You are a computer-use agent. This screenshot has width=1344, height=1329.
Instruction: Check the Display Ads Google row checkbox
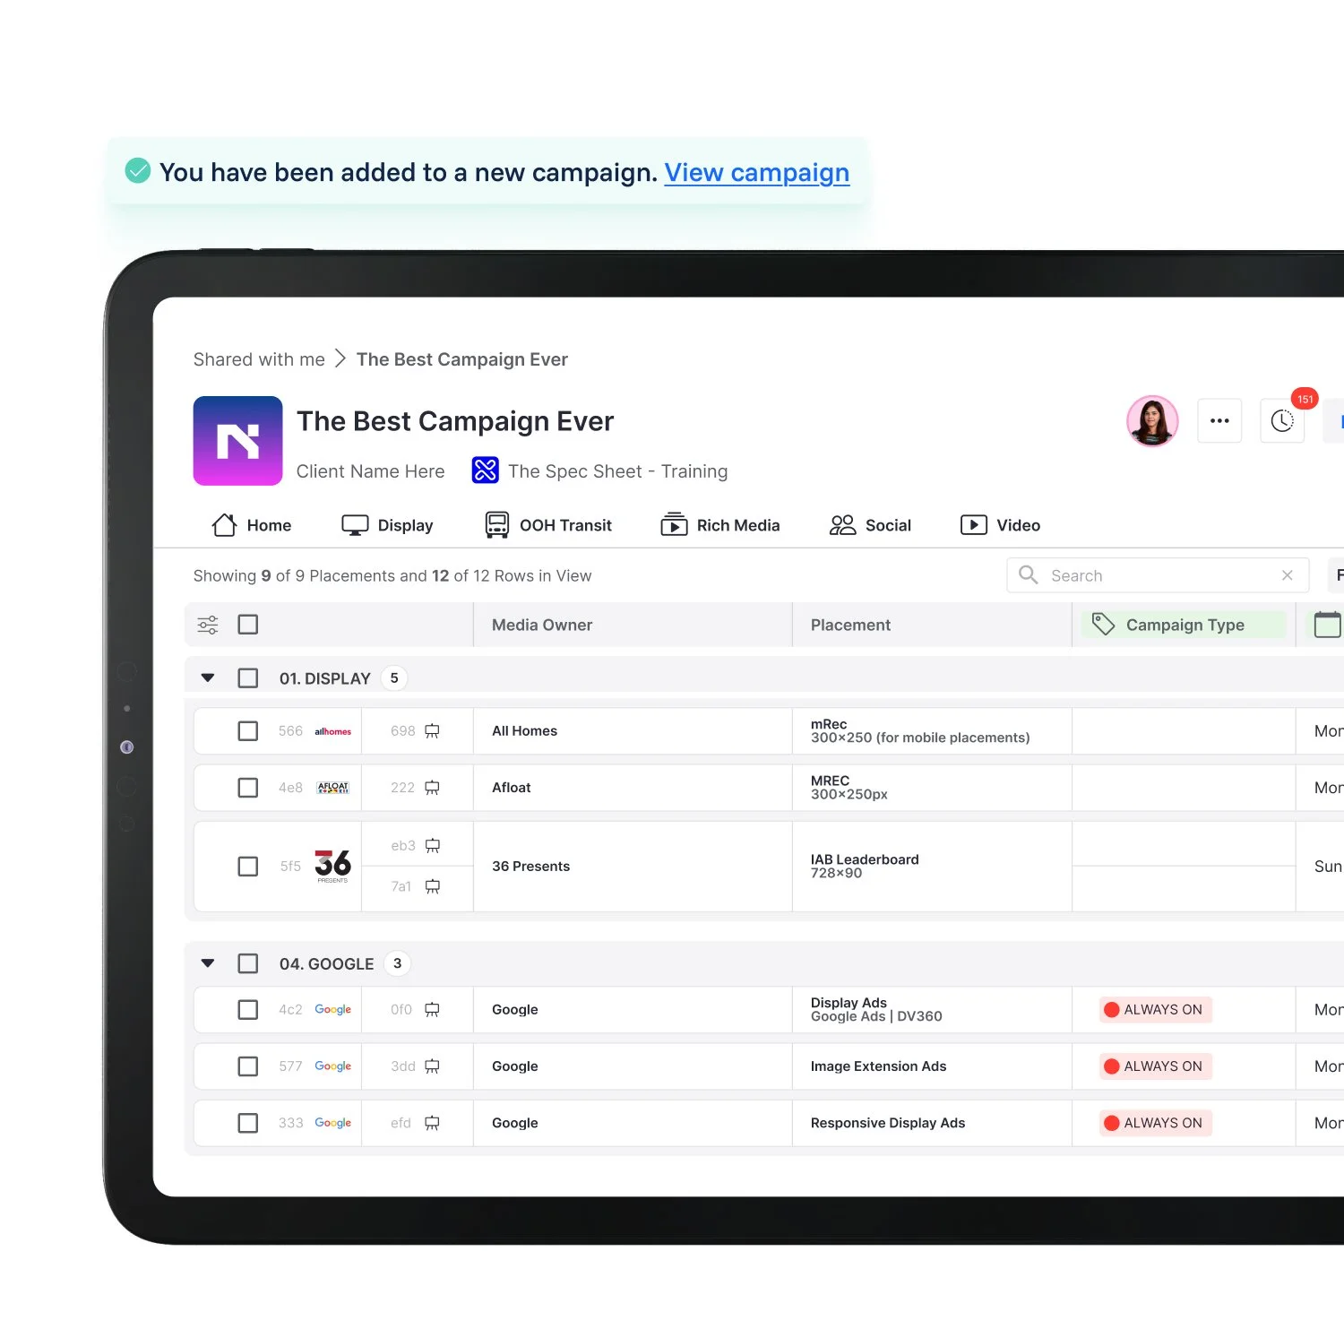[248, 1010]
